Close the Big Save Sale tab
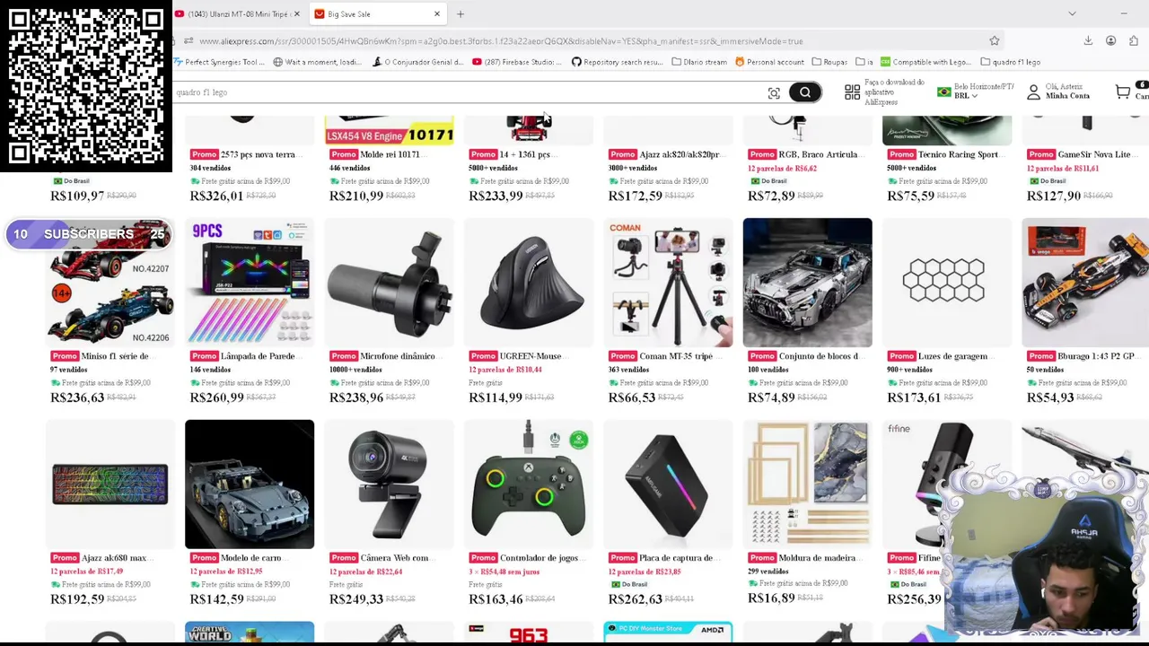This screenshot has height=646, width=1149. 437,14
